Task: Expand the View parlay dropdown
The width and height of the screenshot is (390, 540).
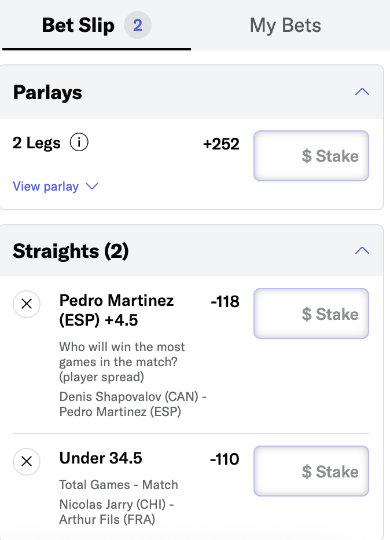Action: click(56, 187)
